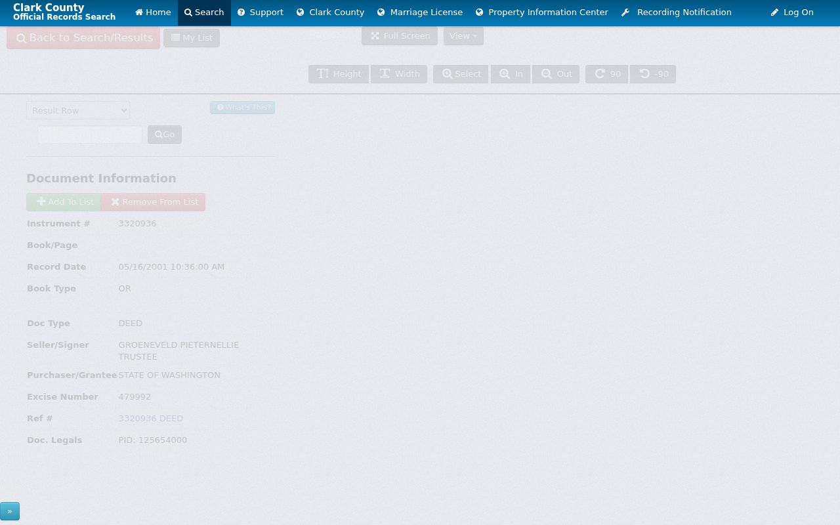840x525 pixels.
Task: Expand the side panel with the chevron button
Action: (10, 511)
